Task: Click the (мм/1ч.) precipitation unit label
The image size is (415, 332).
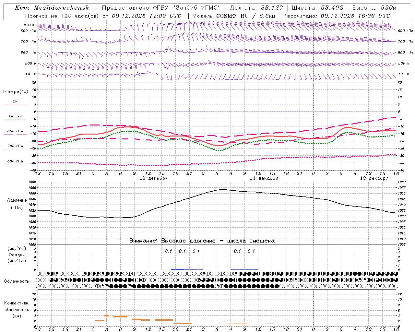Action: pyautogui.click(x=17, y=261)
